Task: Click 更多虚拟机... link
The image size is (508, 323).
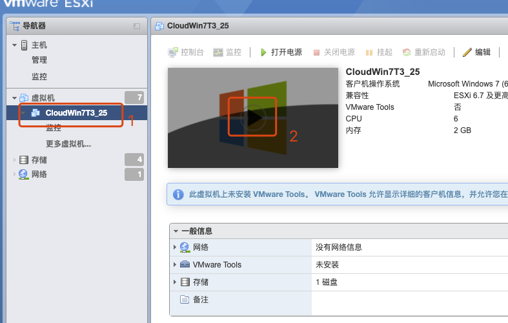Action: pos(68,144)
